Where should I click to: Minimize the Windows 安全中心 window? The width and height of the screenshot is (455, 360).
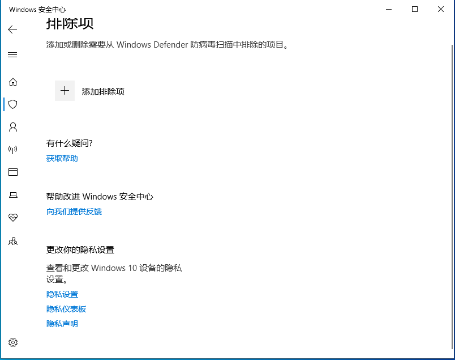389,9
